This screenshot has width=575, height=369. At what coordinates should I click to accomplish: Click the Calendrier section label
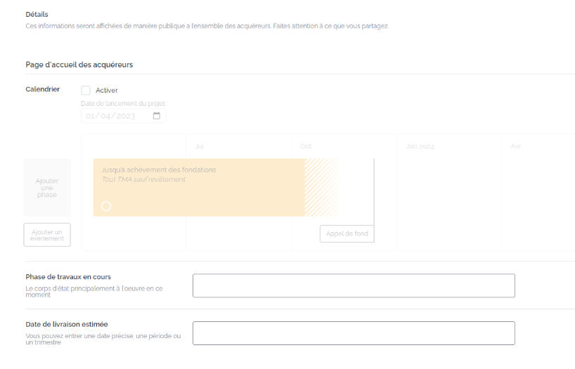(43, 89)
